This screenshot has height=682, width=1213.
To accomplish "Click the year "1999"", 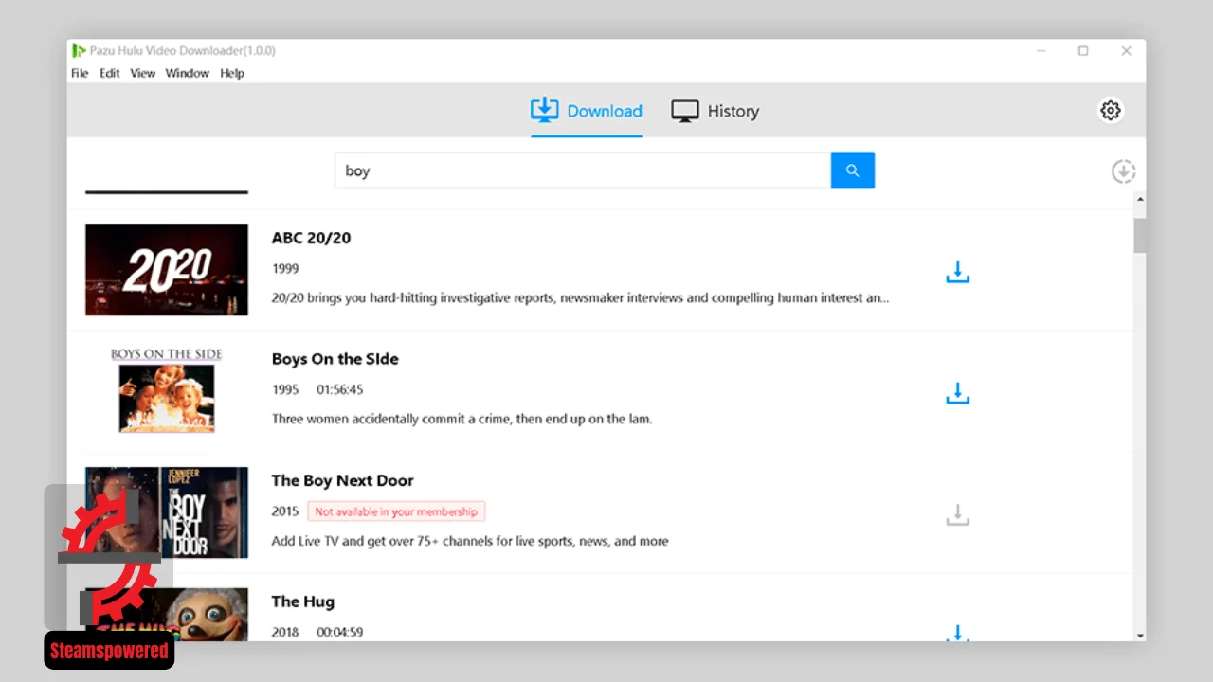I will 285,268.
